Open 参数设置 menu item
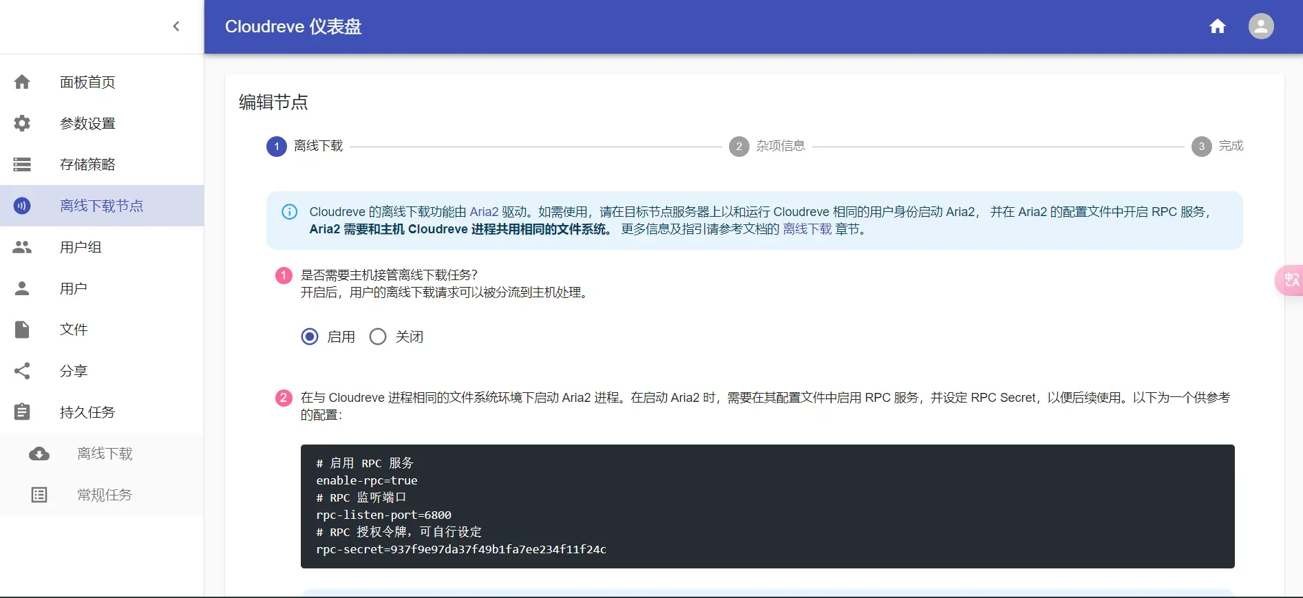This screenshot has width=1303, height=598. coord(102,123)
